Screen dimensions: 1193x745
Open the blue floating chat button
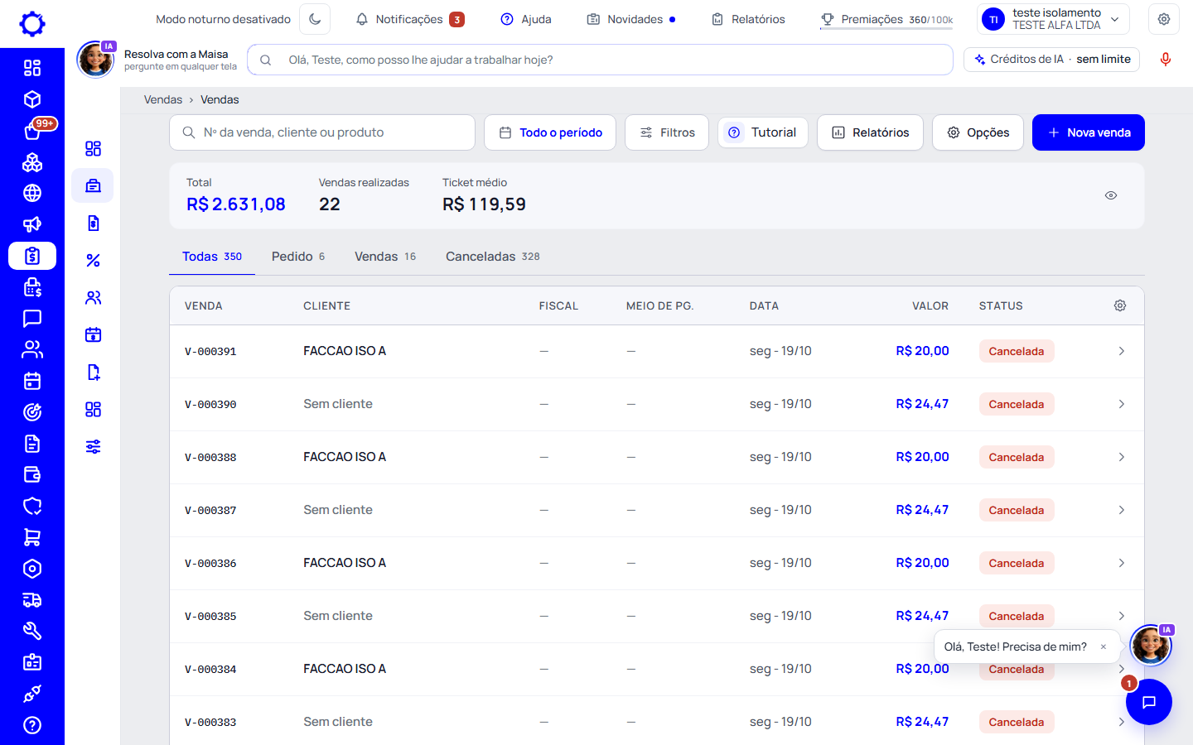1149,702
